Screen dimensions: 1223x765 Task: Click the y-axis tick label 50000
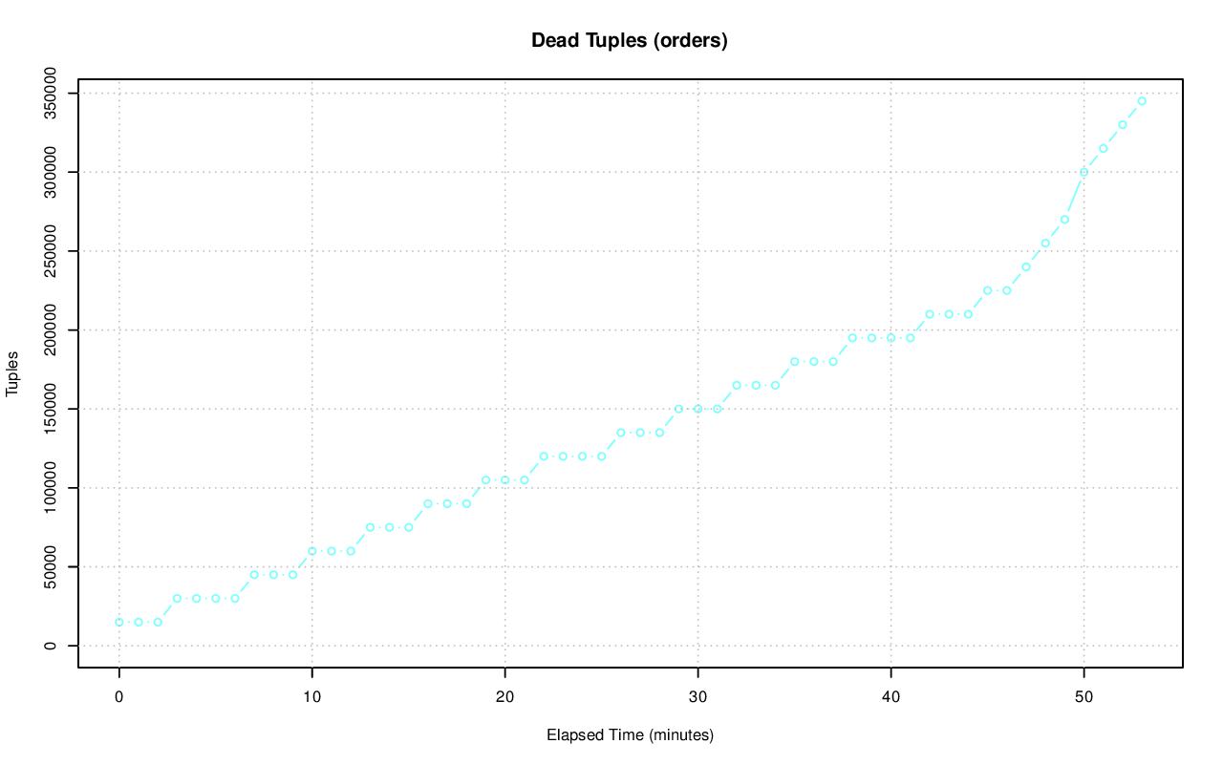click(x=52, y=566)
